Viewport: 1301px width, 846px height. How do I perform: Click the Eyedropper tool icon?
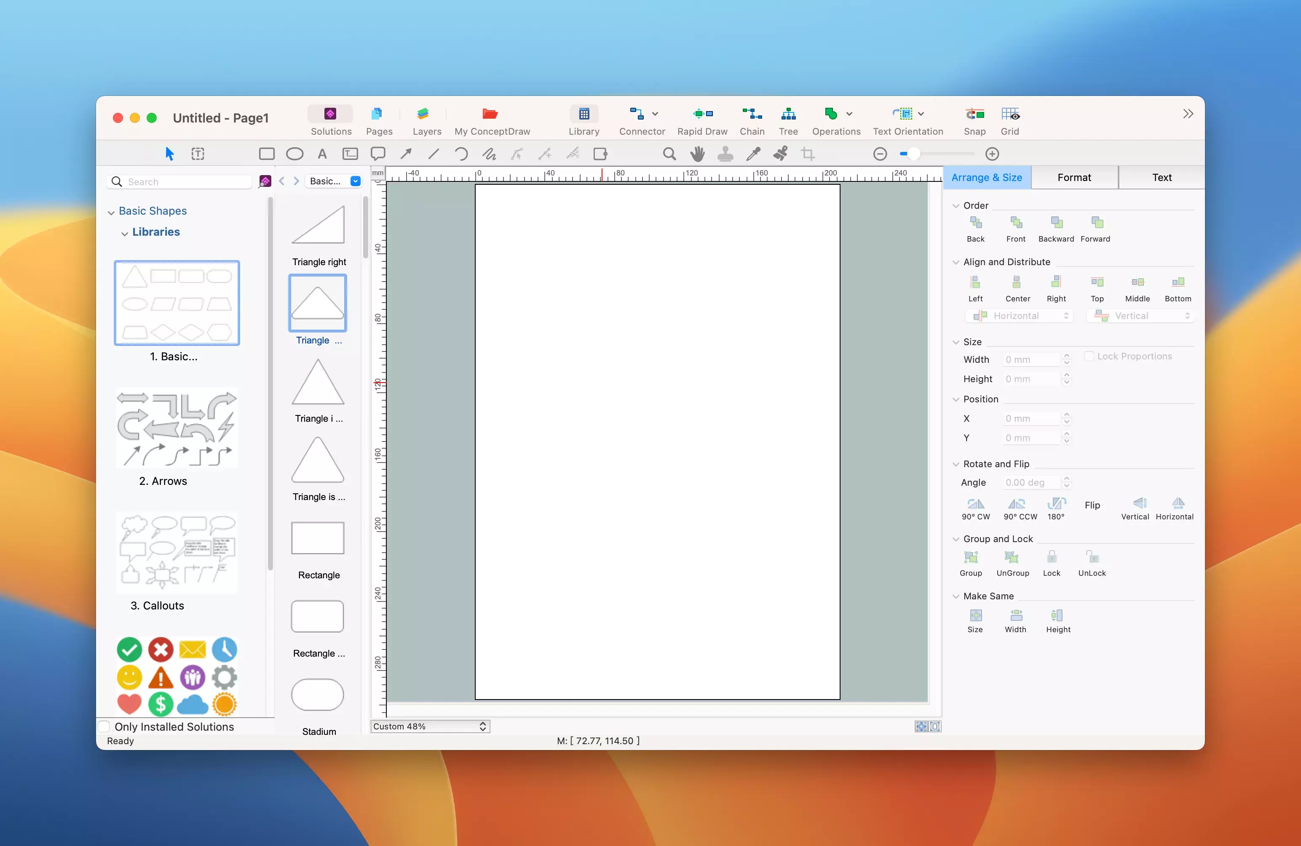(x=753, y=154)
